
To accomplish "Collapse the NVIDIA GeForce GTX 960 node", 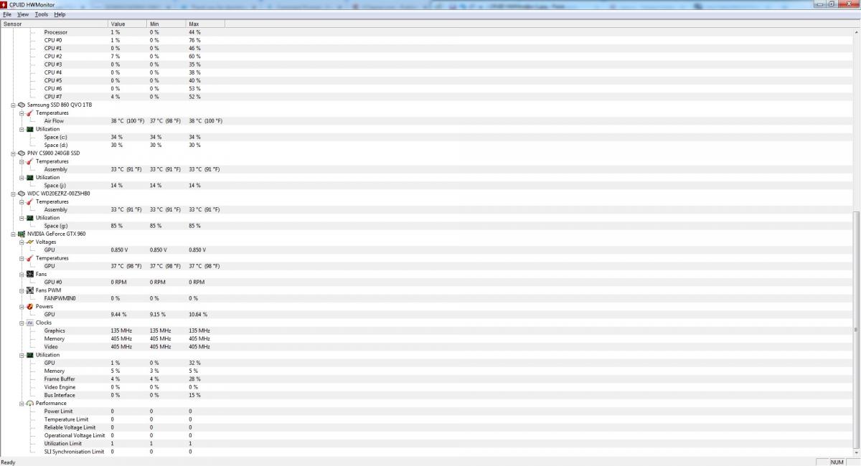I will [x=13, y=234].
